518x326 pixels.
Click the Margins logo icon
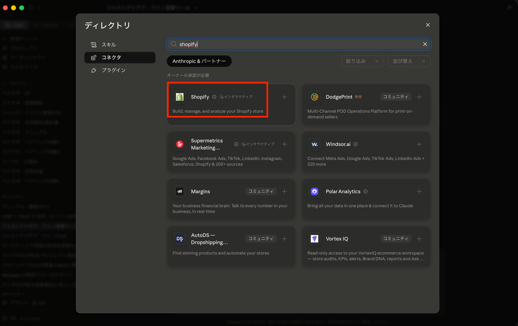[180, 191]
